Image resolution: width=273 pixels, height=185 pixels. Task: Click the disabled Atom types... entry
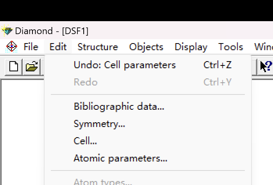coord(102,181)
